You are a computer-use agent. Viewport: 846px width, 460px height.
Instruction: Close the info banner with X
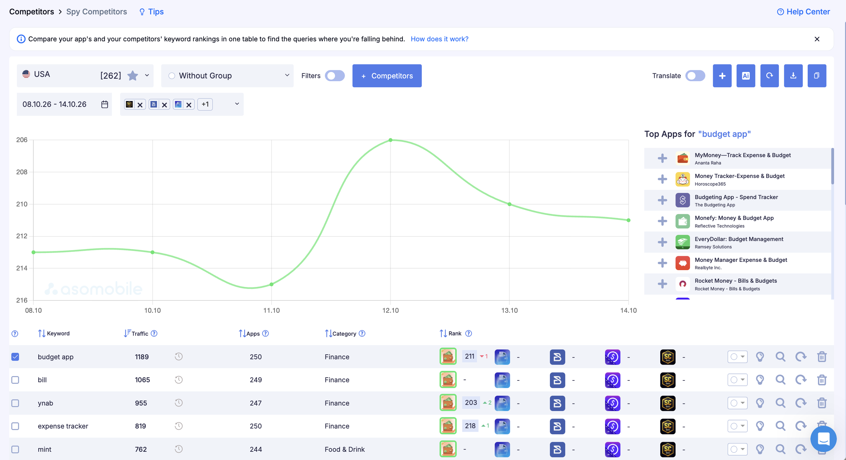coord(817,39)
